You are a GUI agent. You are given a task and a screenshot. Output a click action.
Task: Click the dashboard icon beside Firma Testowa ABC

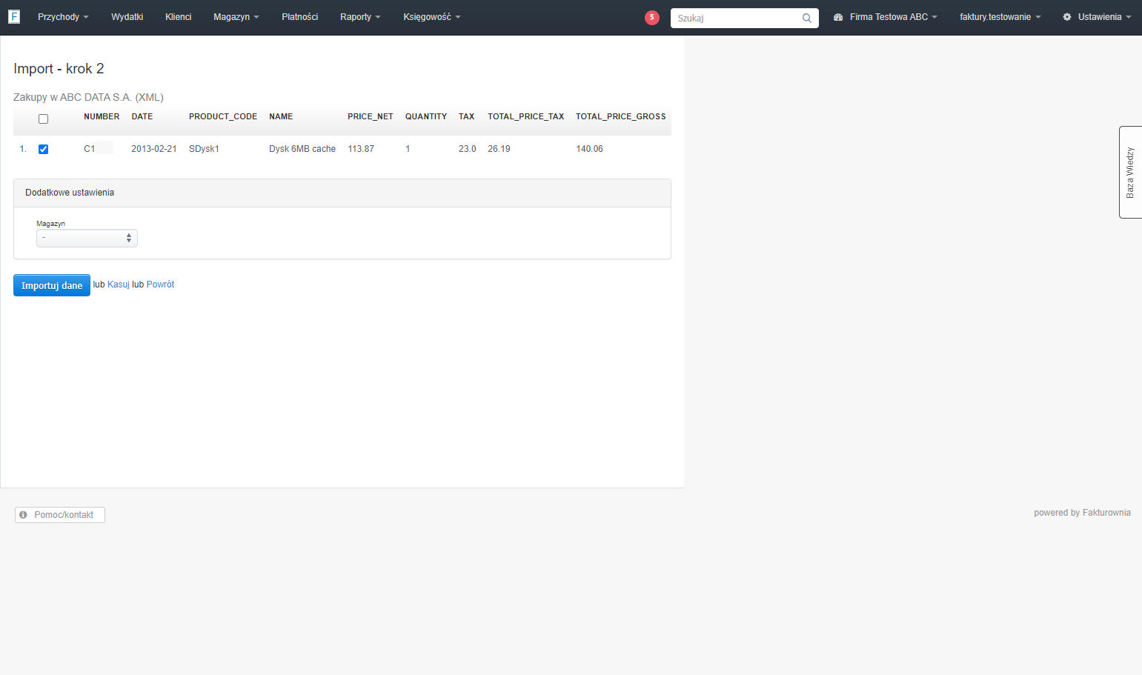tap(838, 17)
